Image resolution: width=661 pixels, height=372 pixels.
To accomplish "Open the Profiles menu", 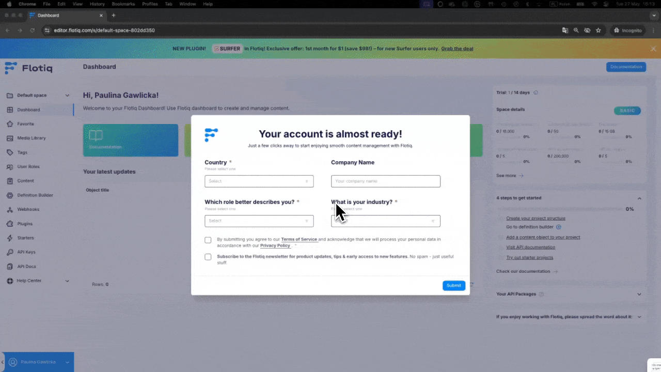I will click(150, 4).
